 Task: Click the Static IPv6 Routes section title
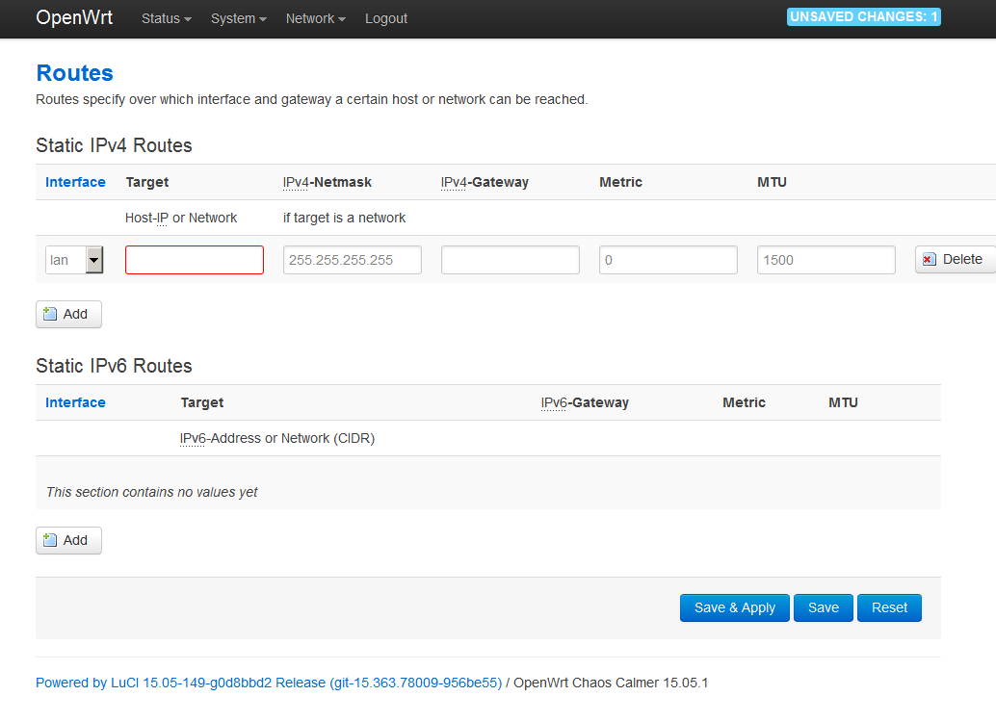pos(114,366)
